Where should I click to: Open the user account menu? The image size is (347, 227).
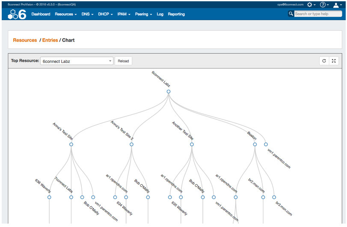(x=337, y=5)
